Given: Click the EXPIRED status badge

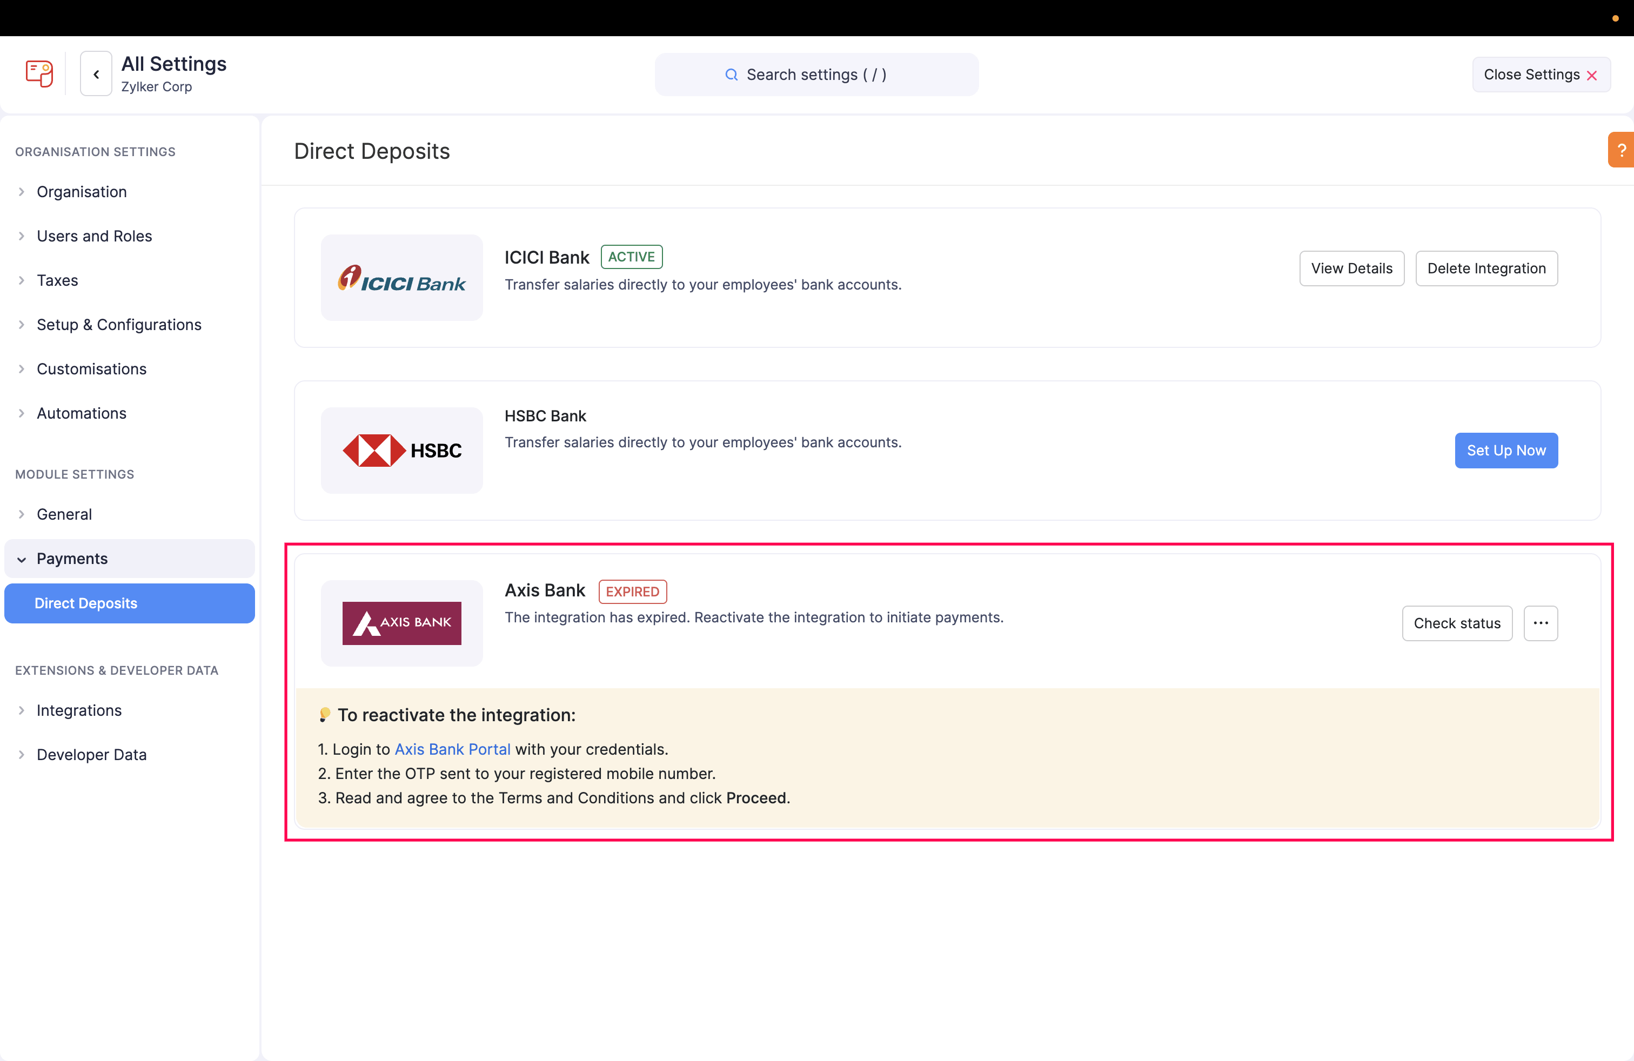Looking at the screenshot, I should (x=632, y=592).
